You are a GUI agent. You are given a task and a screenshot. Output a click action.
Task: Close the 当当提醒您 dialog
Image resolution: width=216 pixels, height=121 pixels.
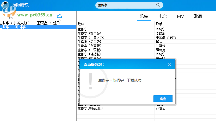click(x=169, y=64)
